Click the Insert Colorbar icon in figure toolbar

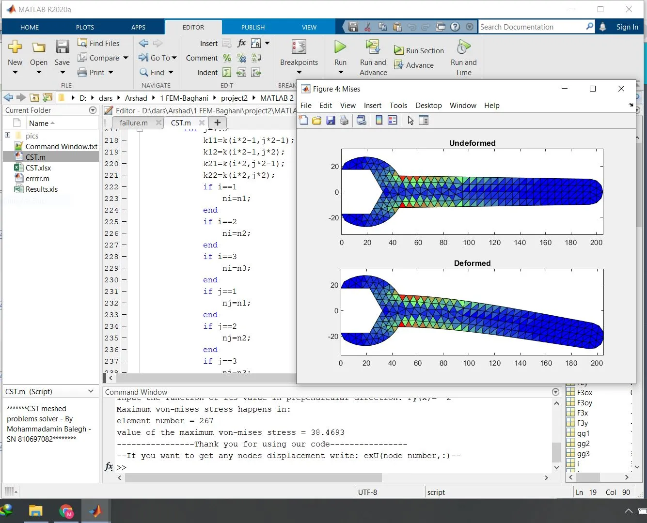pyautogui.click(x=379, y=121)
